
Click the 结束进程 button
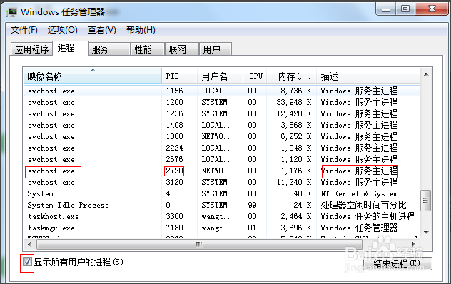click(x=397, y=263)
